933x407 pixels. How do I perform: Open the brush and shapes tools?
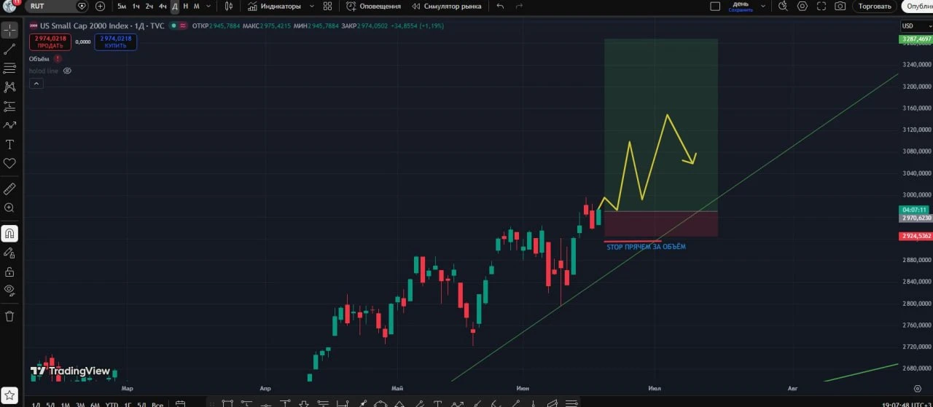[x=9, y=125]
